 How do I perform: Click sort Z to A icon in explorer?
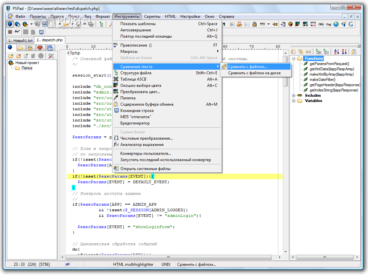coord(344,52)
